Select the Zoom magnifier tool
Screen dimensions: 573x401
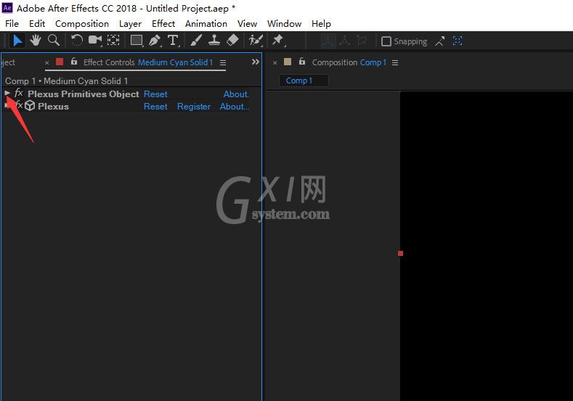click(x=53, y=40)
